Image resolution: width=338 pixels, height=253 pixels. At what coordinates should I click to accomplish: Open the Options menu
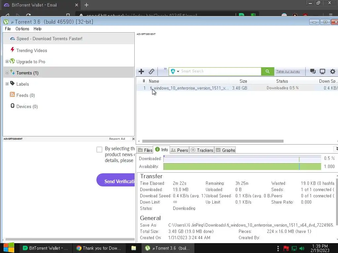pos(22,29)
